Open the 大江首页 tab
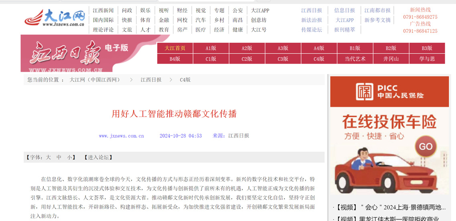The width and height of the screenshot is (456, 221). tap(175, 48)
